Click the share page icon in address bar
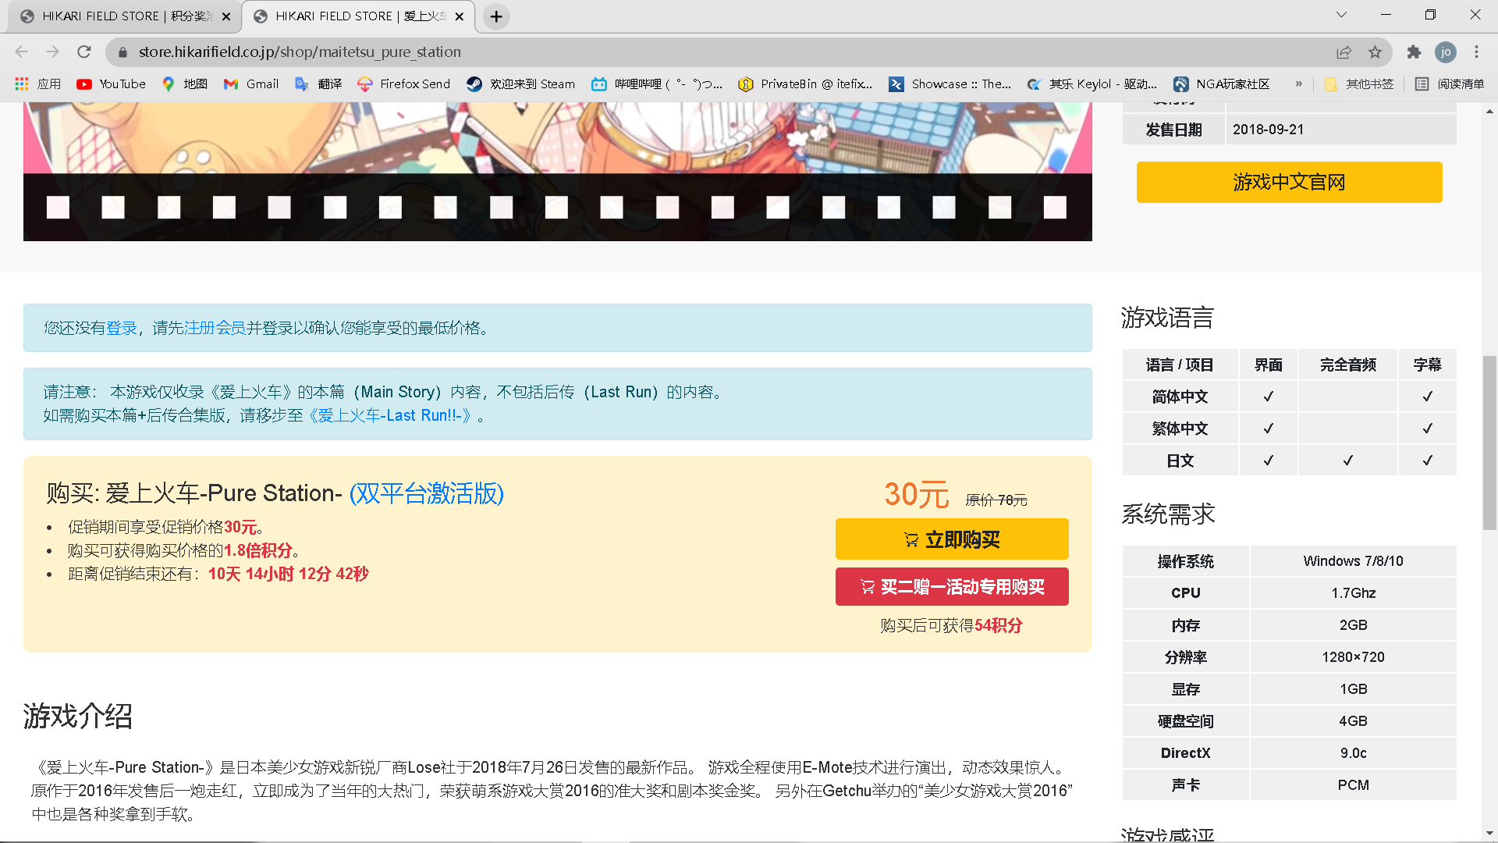The image size is (1498, 843). tap(1344, 52)
